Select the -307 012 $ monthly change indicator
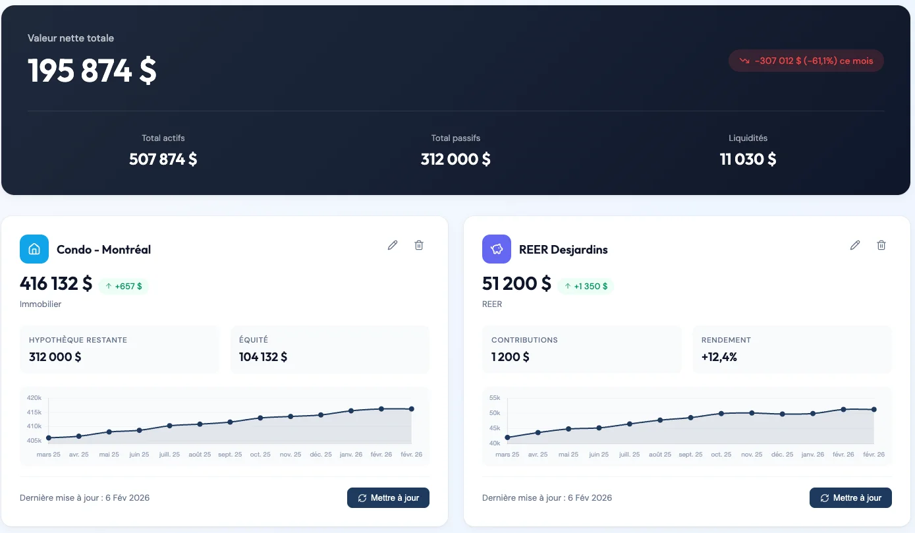This screenshot has height=533, width=915. click(x=806, y=60)
